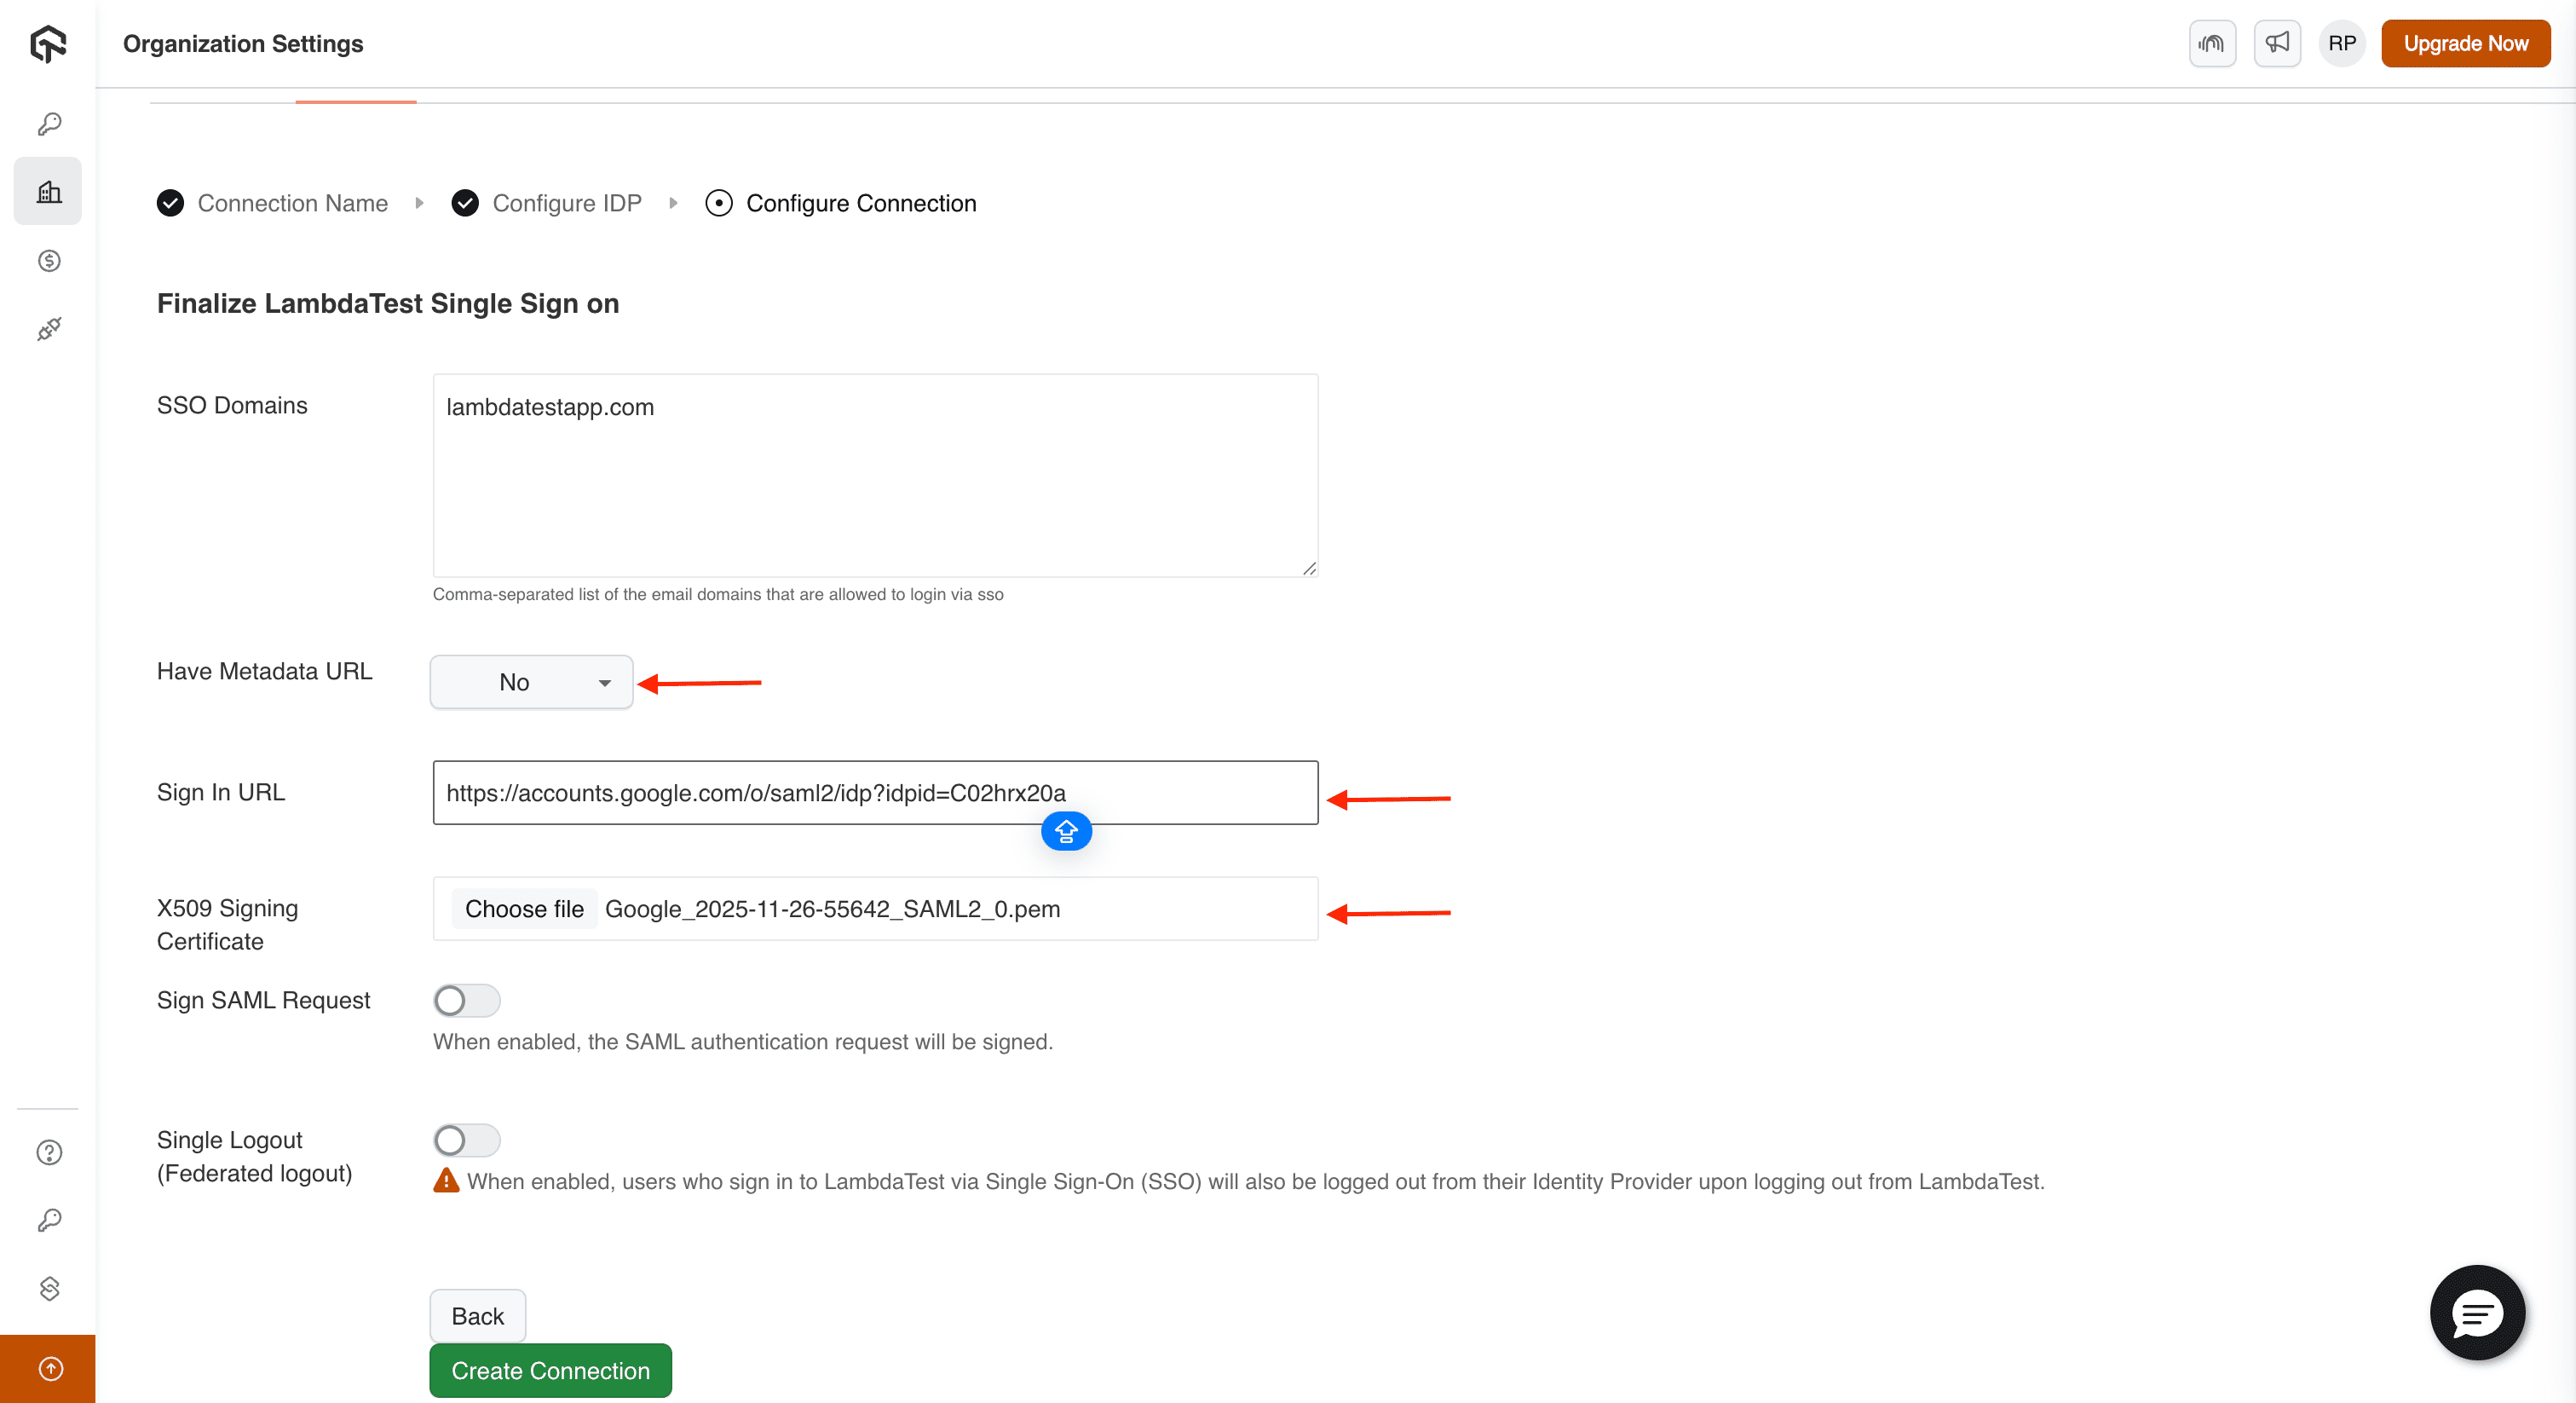Choose file for X509 Signing Certificate
This screenshot has width=2576, height=1403.
click(x=524, y=909)
